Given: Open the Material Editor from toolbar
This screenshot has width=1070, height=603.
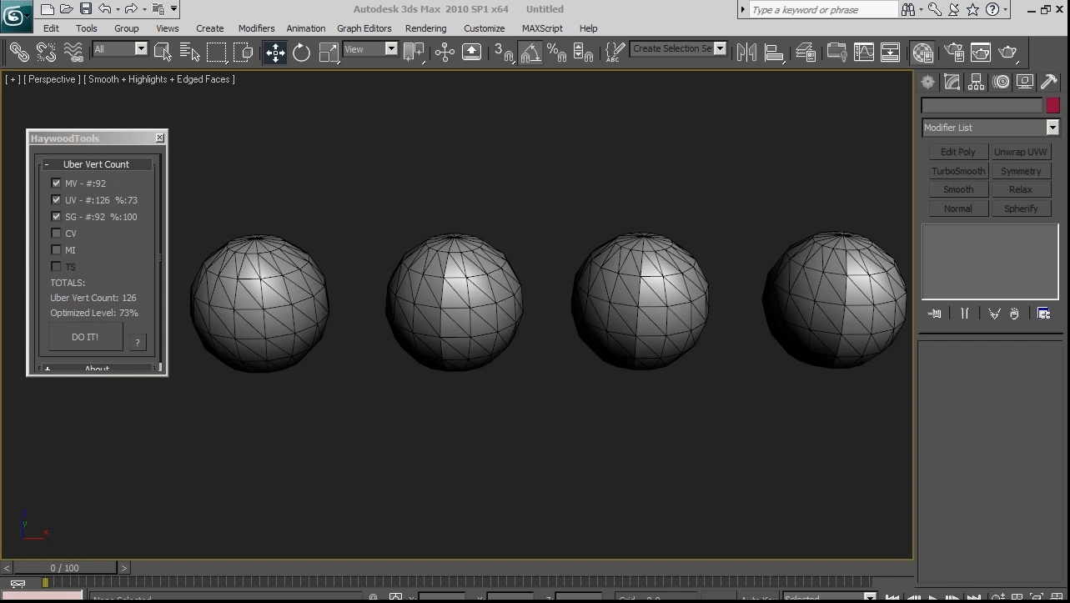Looking at the screenshot, I should click(922, 53).
